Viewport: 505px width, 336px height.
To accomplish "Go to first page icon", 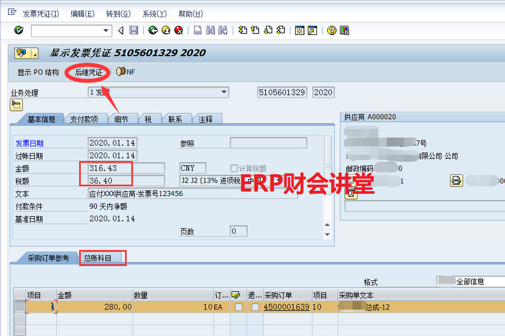I will click(242, 30).
